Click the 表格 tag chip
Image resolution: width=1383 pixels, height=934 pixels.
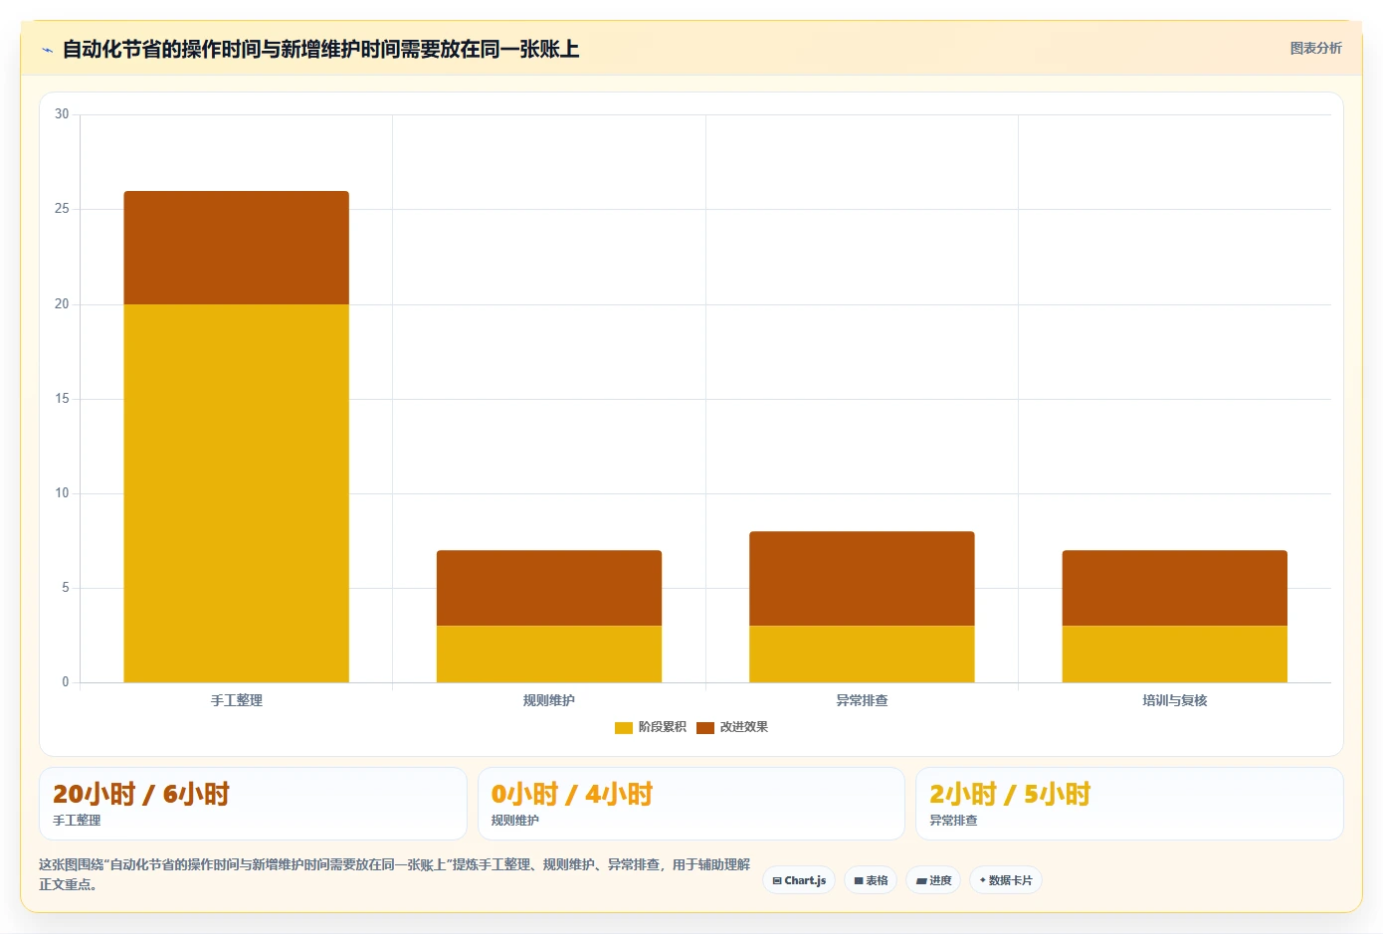(871, 880)
